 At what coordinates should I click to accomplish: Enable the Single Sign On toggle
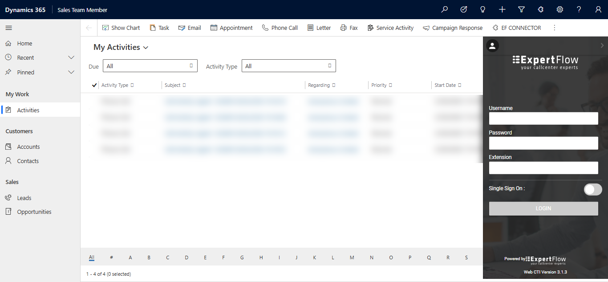point(592,189)
